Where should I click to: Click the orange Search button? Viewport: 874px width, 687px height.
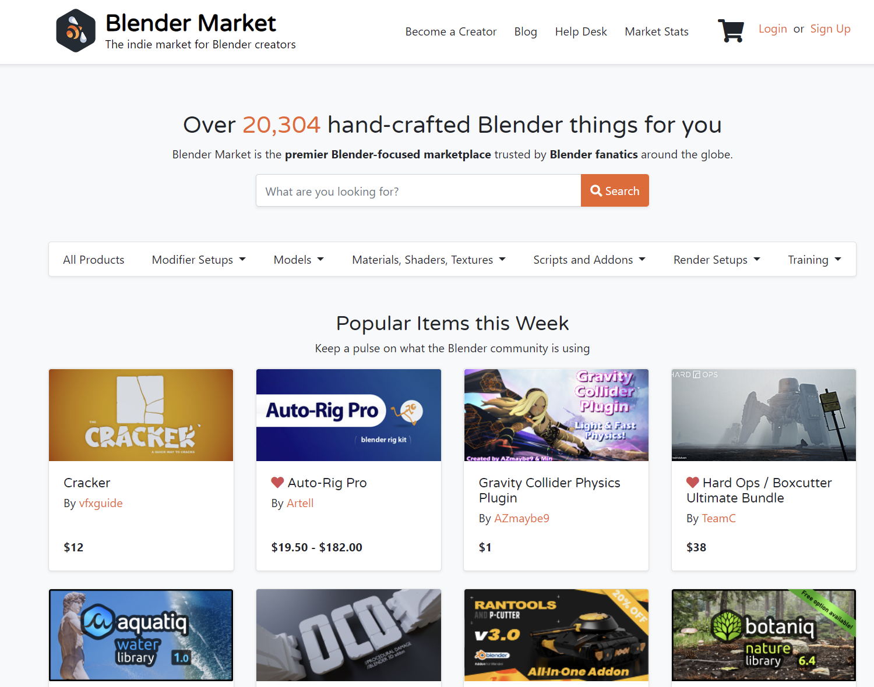(615, 190)
